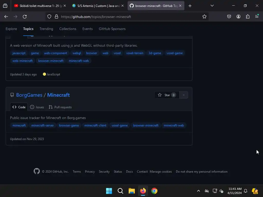Open GitHub Explore navigation item
This screenshot has width=263, height=197.
point(11,29)
